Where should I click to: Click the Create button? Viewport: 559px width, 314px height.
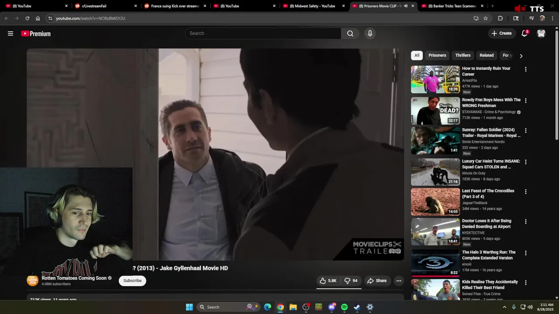[x=501, y=34]
